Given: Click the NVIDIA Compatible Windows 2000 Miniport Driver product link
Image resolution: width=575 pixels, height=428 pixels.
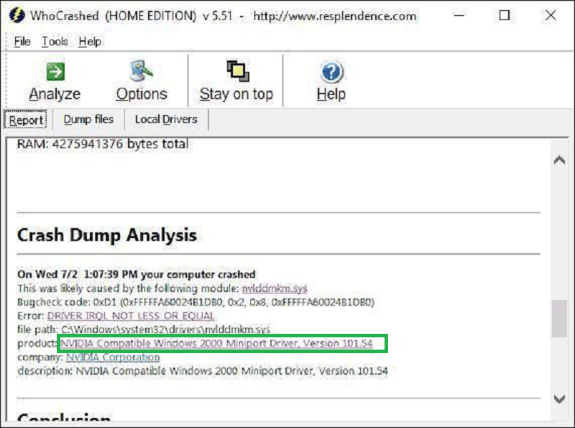Looking at the screenshot, I should 216,344.
